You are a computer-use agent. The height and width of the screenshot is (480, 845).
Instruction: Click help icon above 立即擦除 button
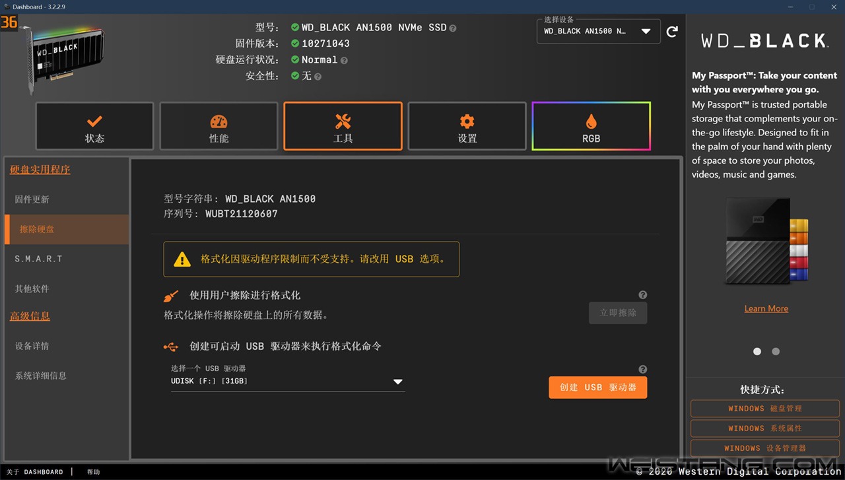(643, 295)
